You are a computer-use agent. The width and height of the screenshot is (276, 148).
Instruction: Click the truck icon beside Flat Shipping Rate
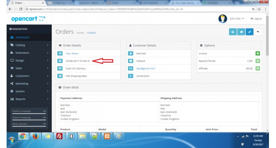tap(60, 76)
